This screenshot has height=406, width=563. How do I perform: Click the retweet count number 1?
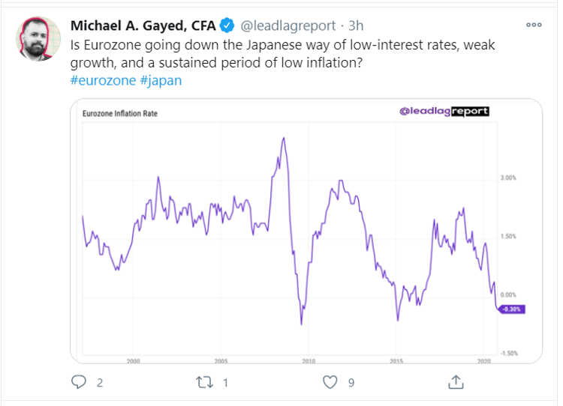pos(225,384)
